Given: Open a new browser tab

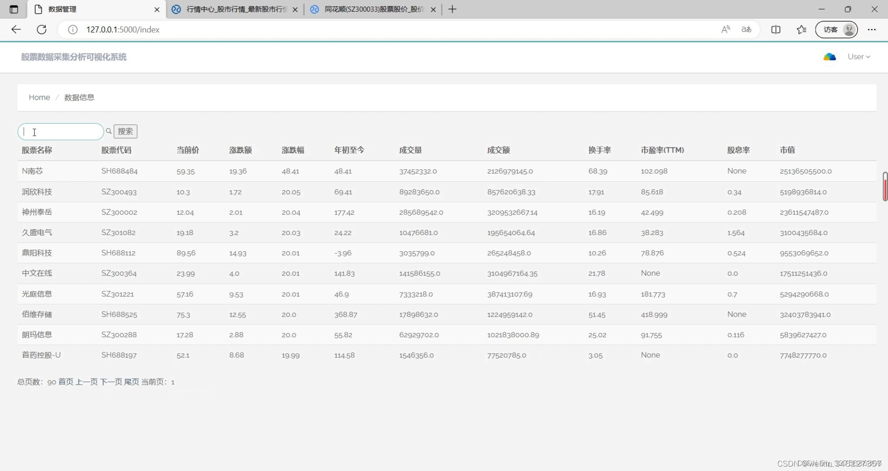Looking at the screenshot, I should (x=452, y=9).
